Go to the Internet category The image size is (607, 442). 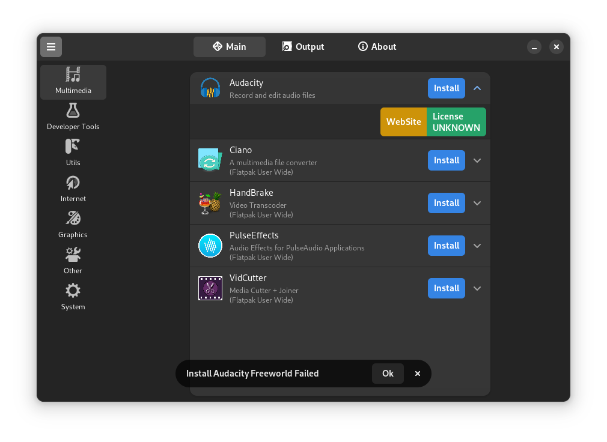tap(73, 189)
